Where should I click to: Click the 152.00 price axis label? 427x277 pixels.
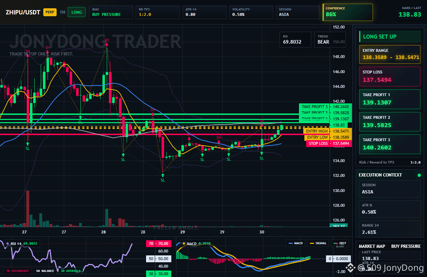pos(339,27)
